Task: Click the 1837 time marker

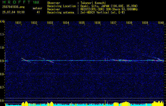Action: point(113,23)
